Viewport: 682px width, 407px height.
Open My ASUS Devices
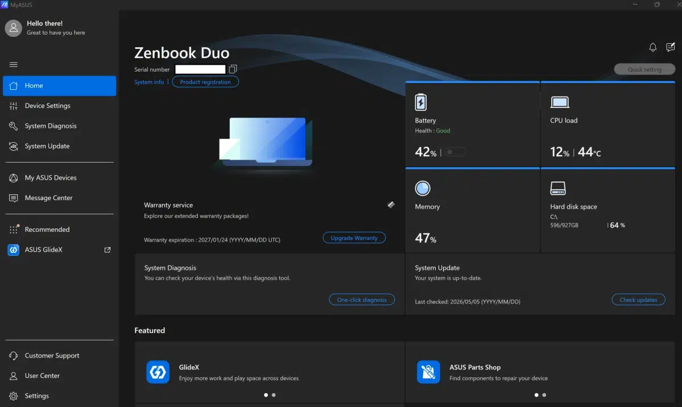click(60, 177)
